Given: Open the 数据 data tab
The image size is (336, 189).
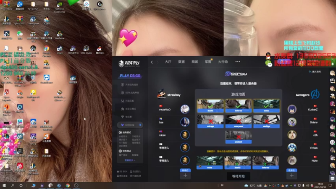Looking at the screenshot, I should [181, 62].
